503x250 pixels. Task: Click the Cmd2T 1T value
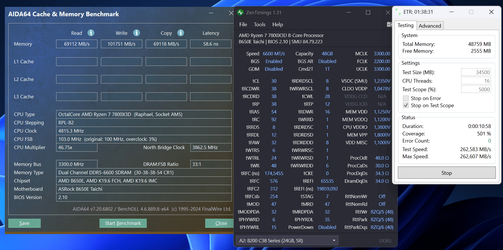pos(327,69)
